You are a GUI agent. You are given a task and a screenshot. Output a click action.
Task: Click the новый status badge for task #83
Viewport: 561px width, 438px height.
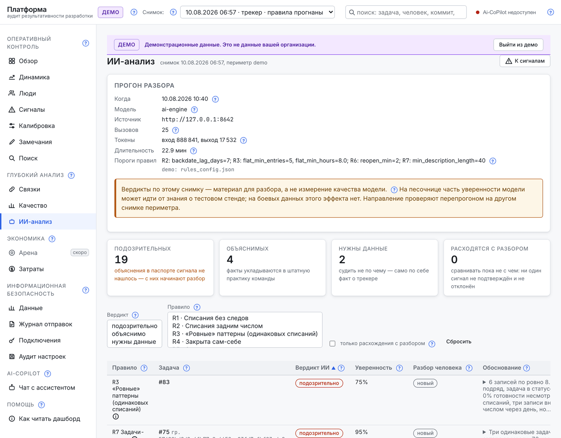(425, 383)
